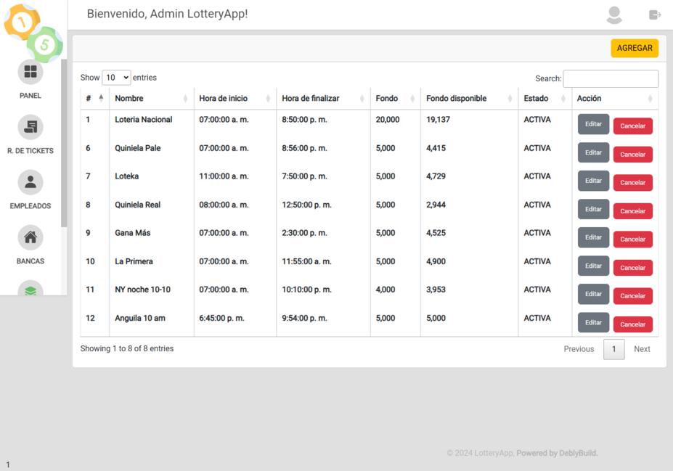The height and width of the screenshot is (471, 673).
Task: Toggle sorting on the Fondo disponible column
Action: 460,98
